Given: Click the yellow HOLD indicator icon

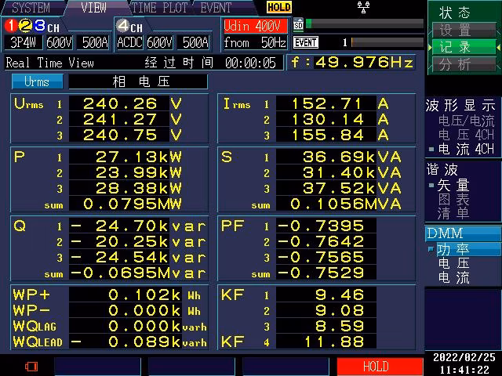Looking at the screenshot, I should coord(278,8).
